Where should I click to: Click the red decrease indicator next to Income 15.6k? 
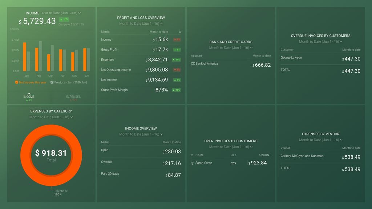pos(177,39)
